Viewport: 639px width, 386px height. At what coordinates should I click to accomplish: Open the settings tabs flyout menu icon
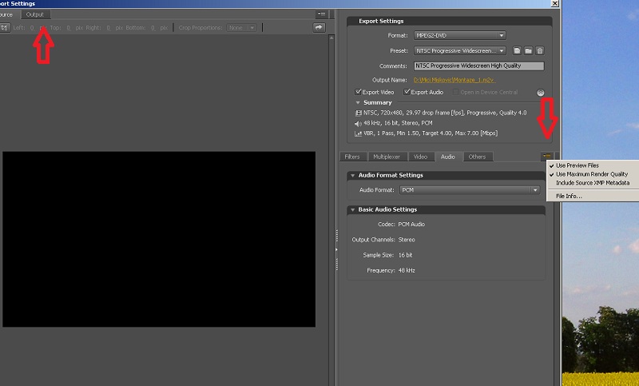(x=546, y=157)
